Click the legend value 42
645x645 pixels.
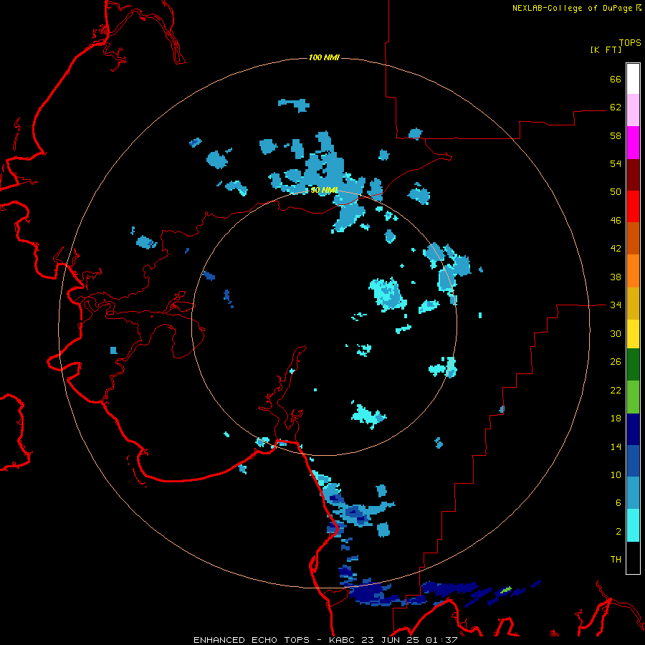click(x=616, y=249)
